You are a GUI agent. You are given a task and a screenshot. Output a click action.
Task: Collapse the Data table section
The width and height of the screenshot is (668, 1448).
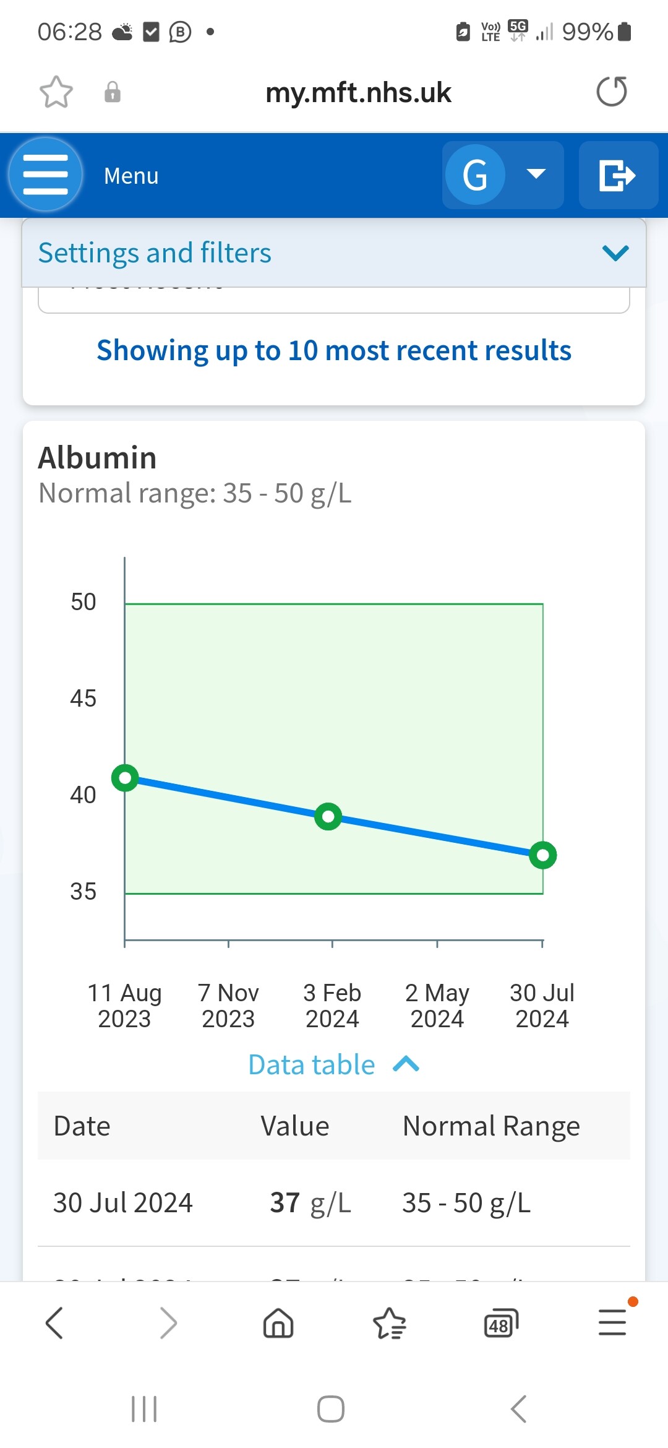point(334,1065)
